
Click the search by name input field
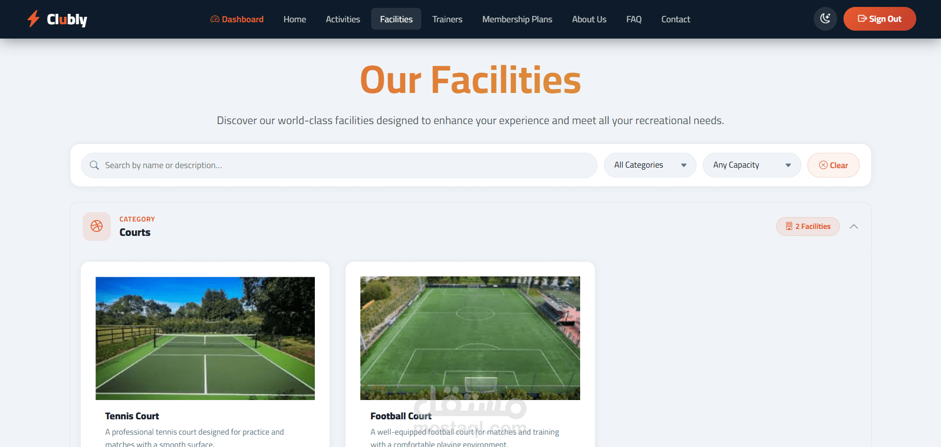pos(339,165)
